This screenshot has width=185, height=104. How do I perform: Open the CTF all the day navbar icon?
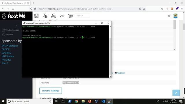(45, 16)
